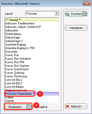Open the Layout Formular dropdown arrow
Screen dimensions: 92x114
(57, 13)
